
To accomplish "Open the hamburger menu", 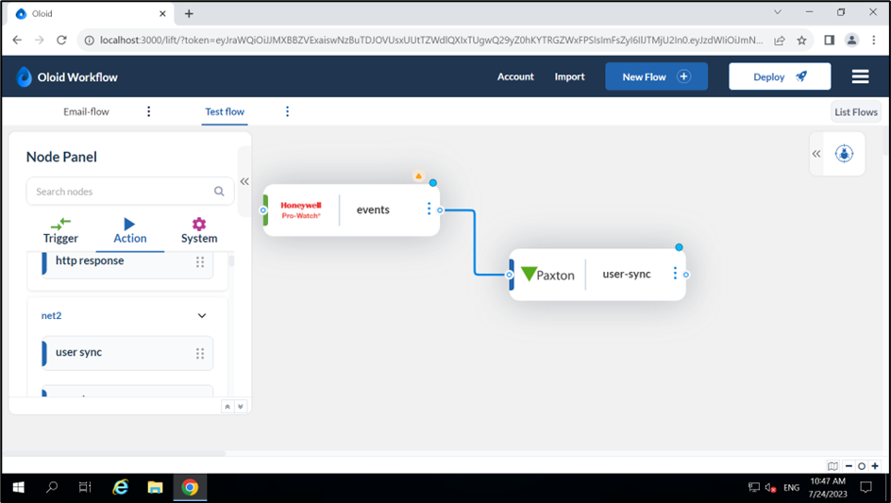I will (860, 76).
